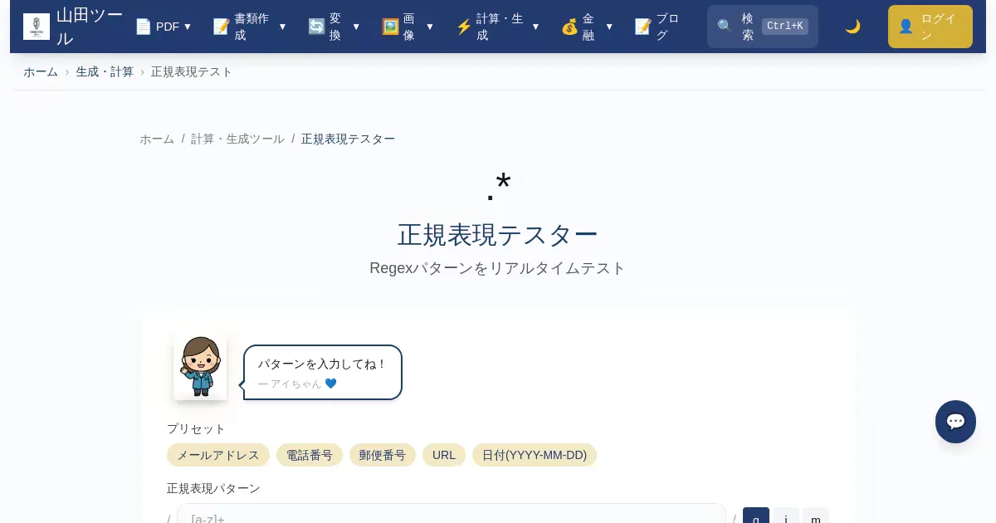Toggle the multiline 'm' regex flag
The height and width of the screenshot is (523, 996).
pos(815,516)
